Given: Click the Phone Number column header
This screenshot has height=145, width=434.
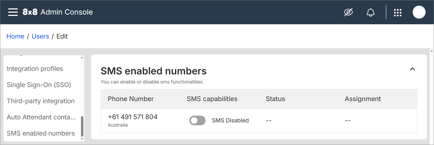Looking at the screenshot, I should 131,99.
